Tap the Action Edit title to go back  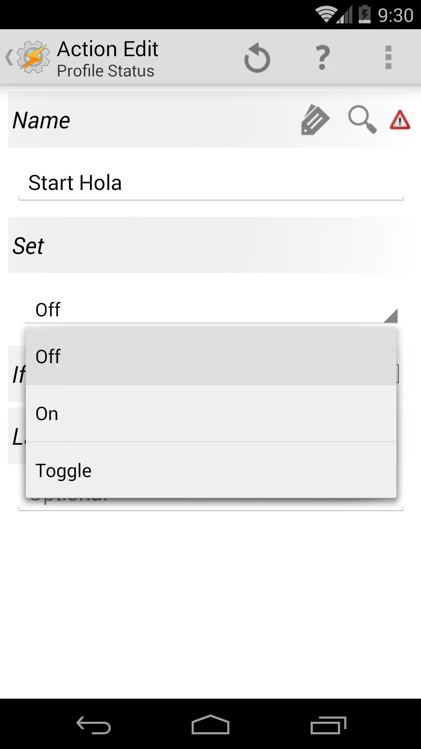(x=108, y=49)
